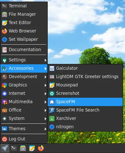The image size is (125, 153).
Task: Click the 'Graphics' label
Action: pos(18,85)
